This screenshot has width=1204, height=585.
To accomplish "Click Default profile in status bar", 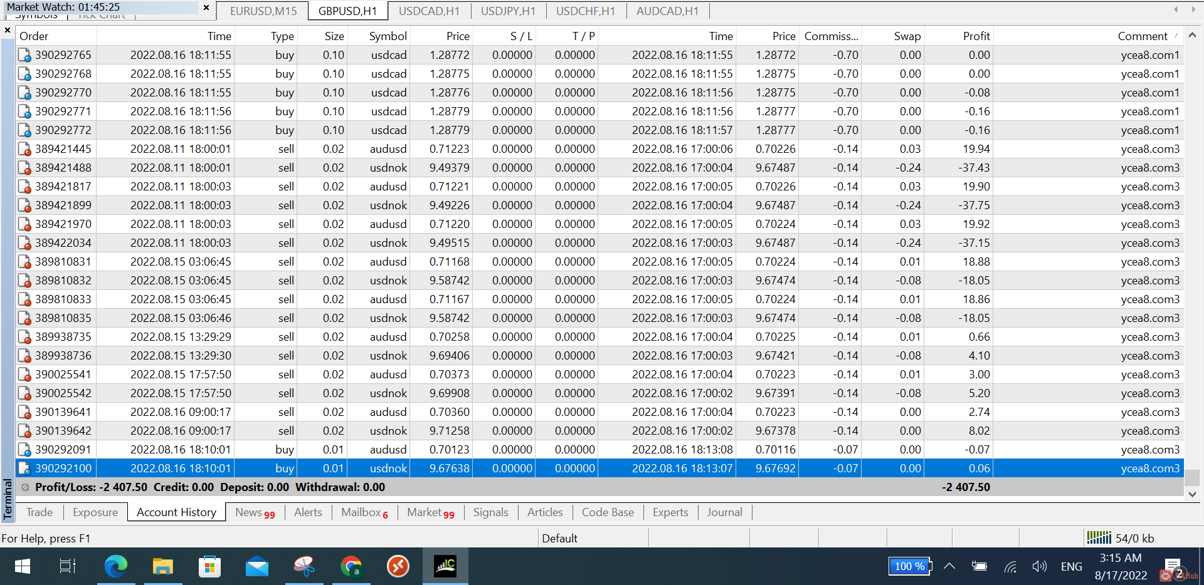I will [x=559, y=538].
